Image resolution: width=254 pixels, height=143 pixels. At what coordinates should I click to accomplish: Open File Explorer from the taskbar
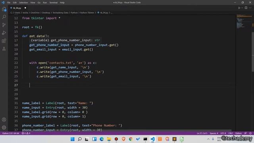click(109, 139)
